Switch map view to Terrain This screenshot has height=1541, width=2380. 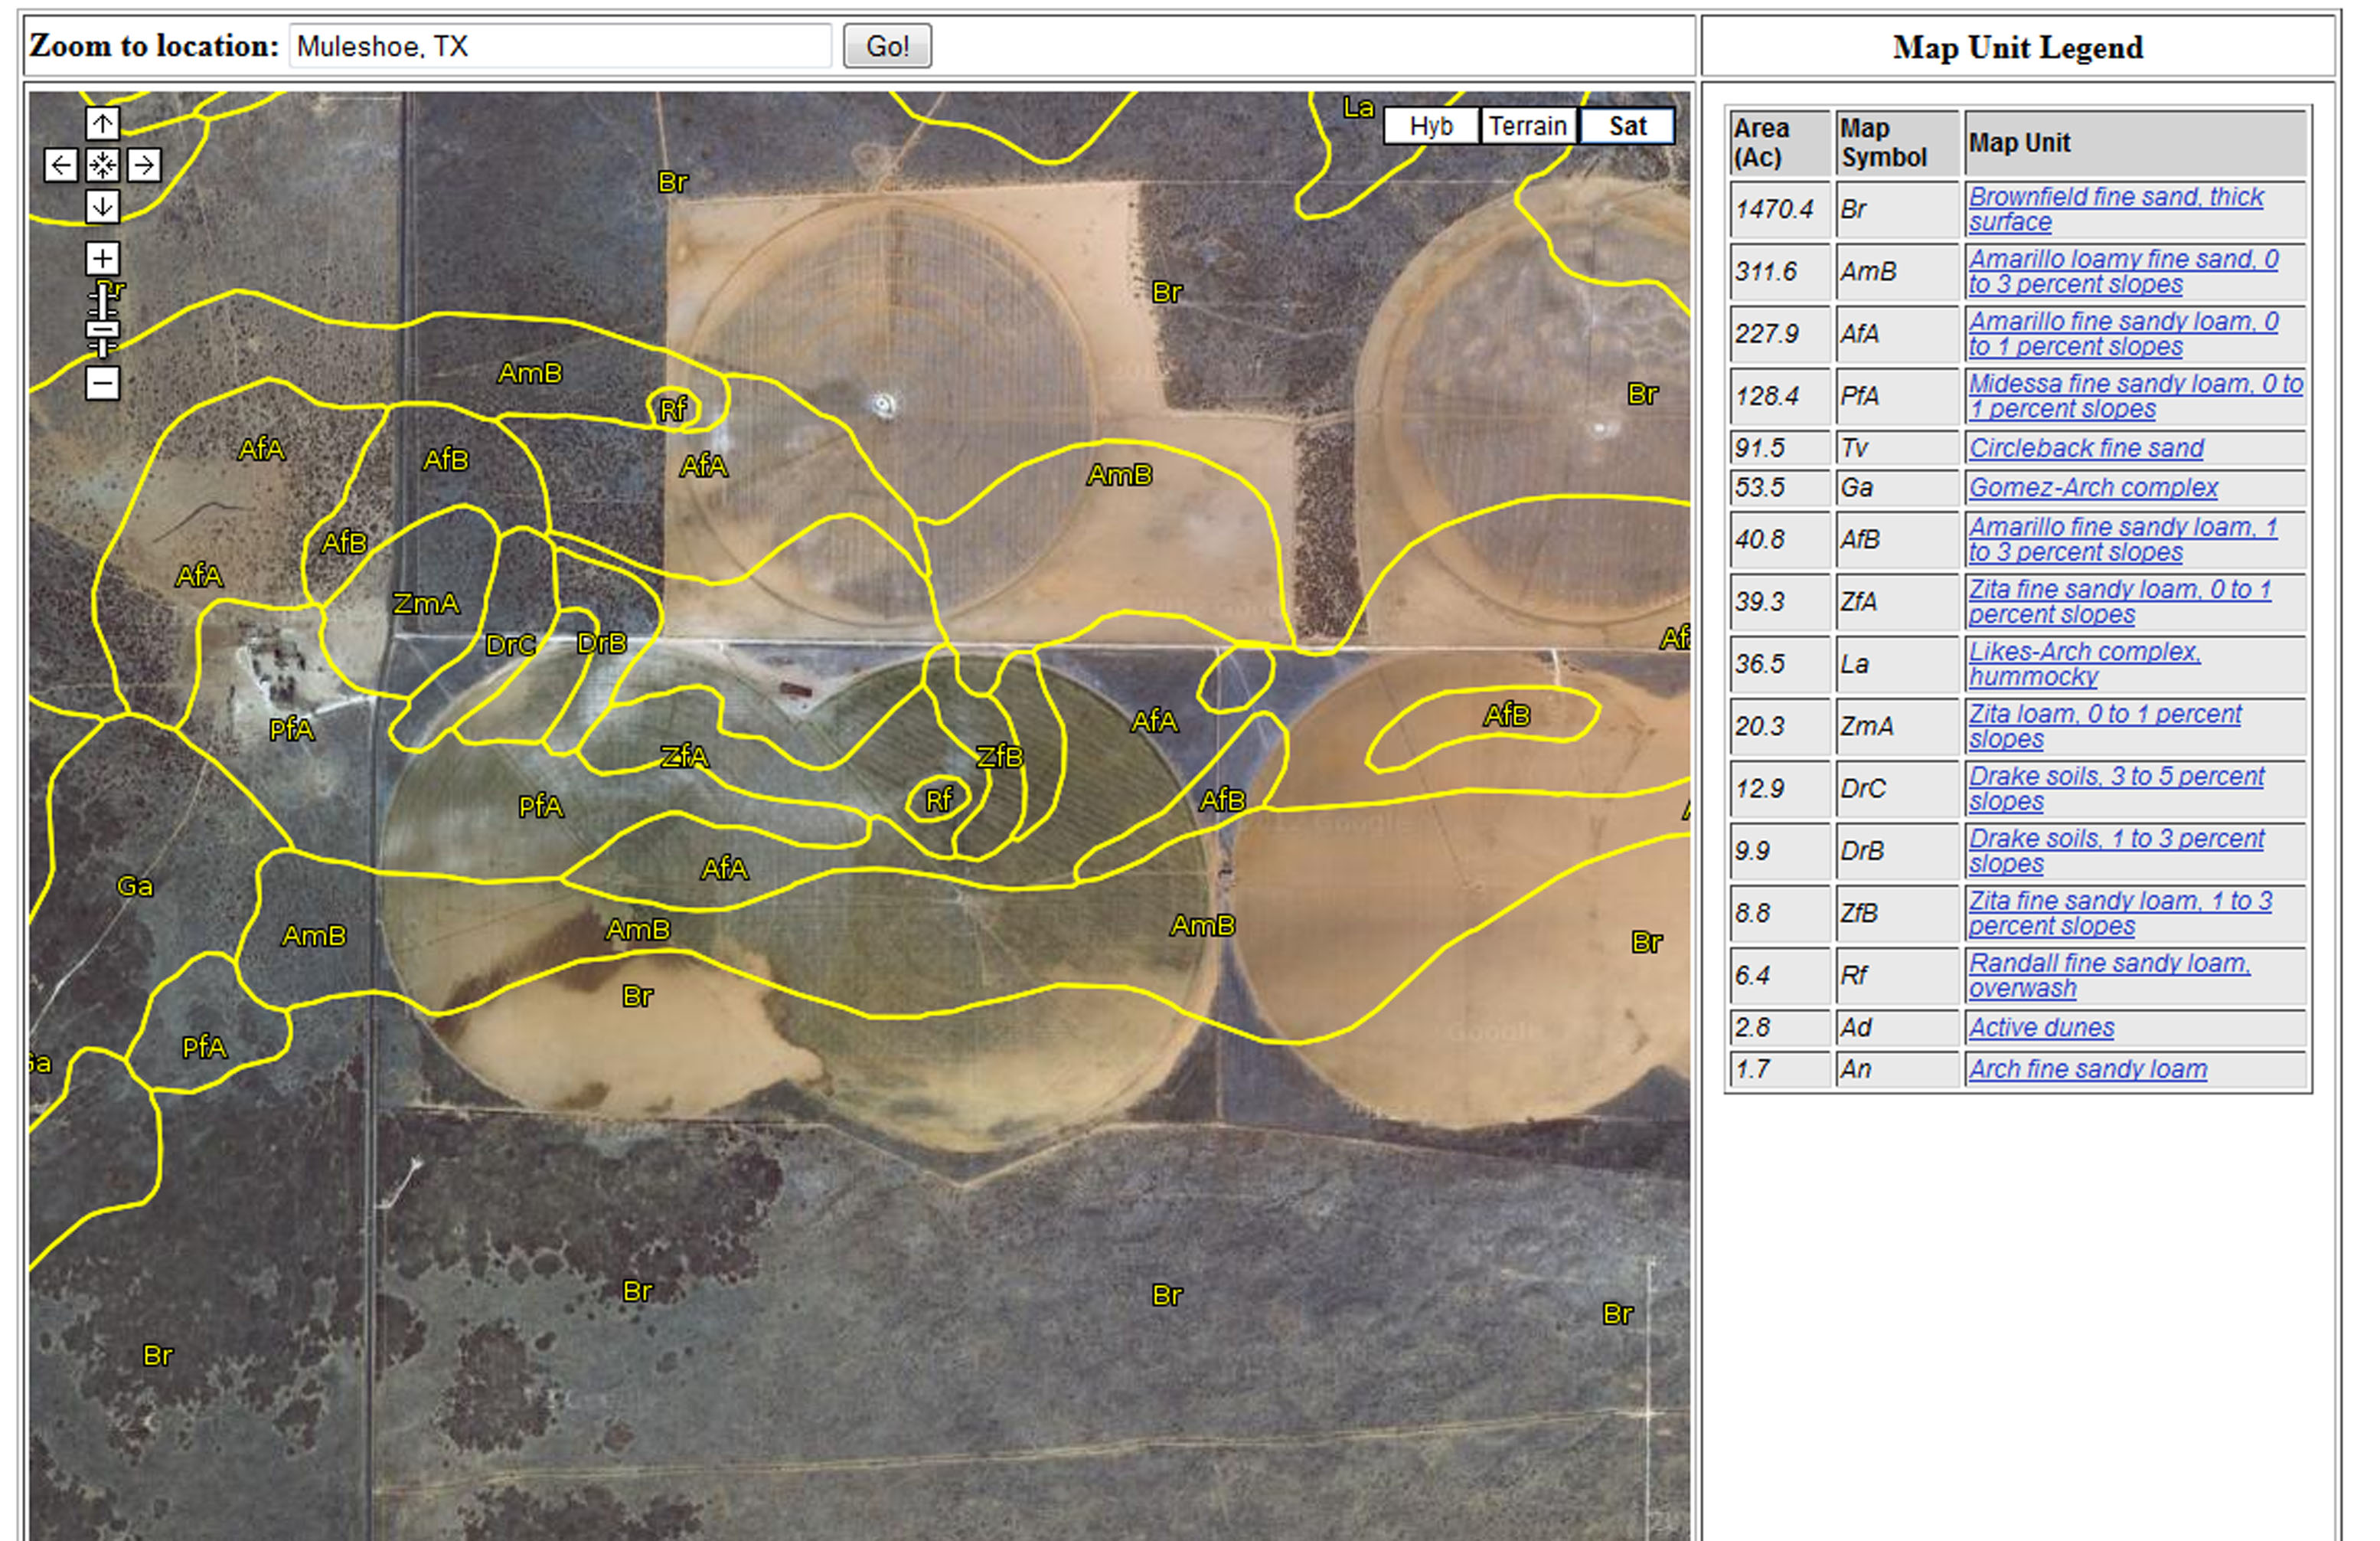1527,126
